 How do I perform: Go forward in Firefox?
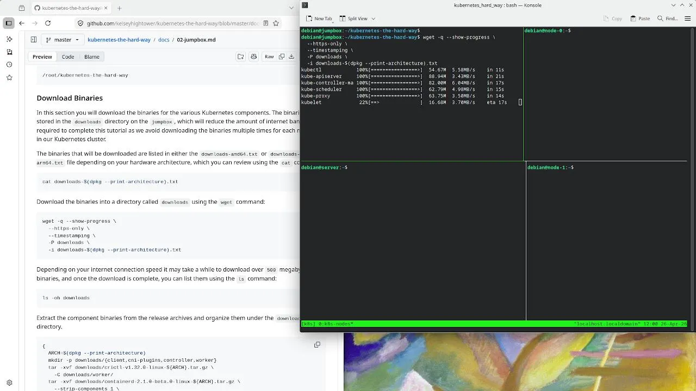pyautogui.click(x=35, y=23)
